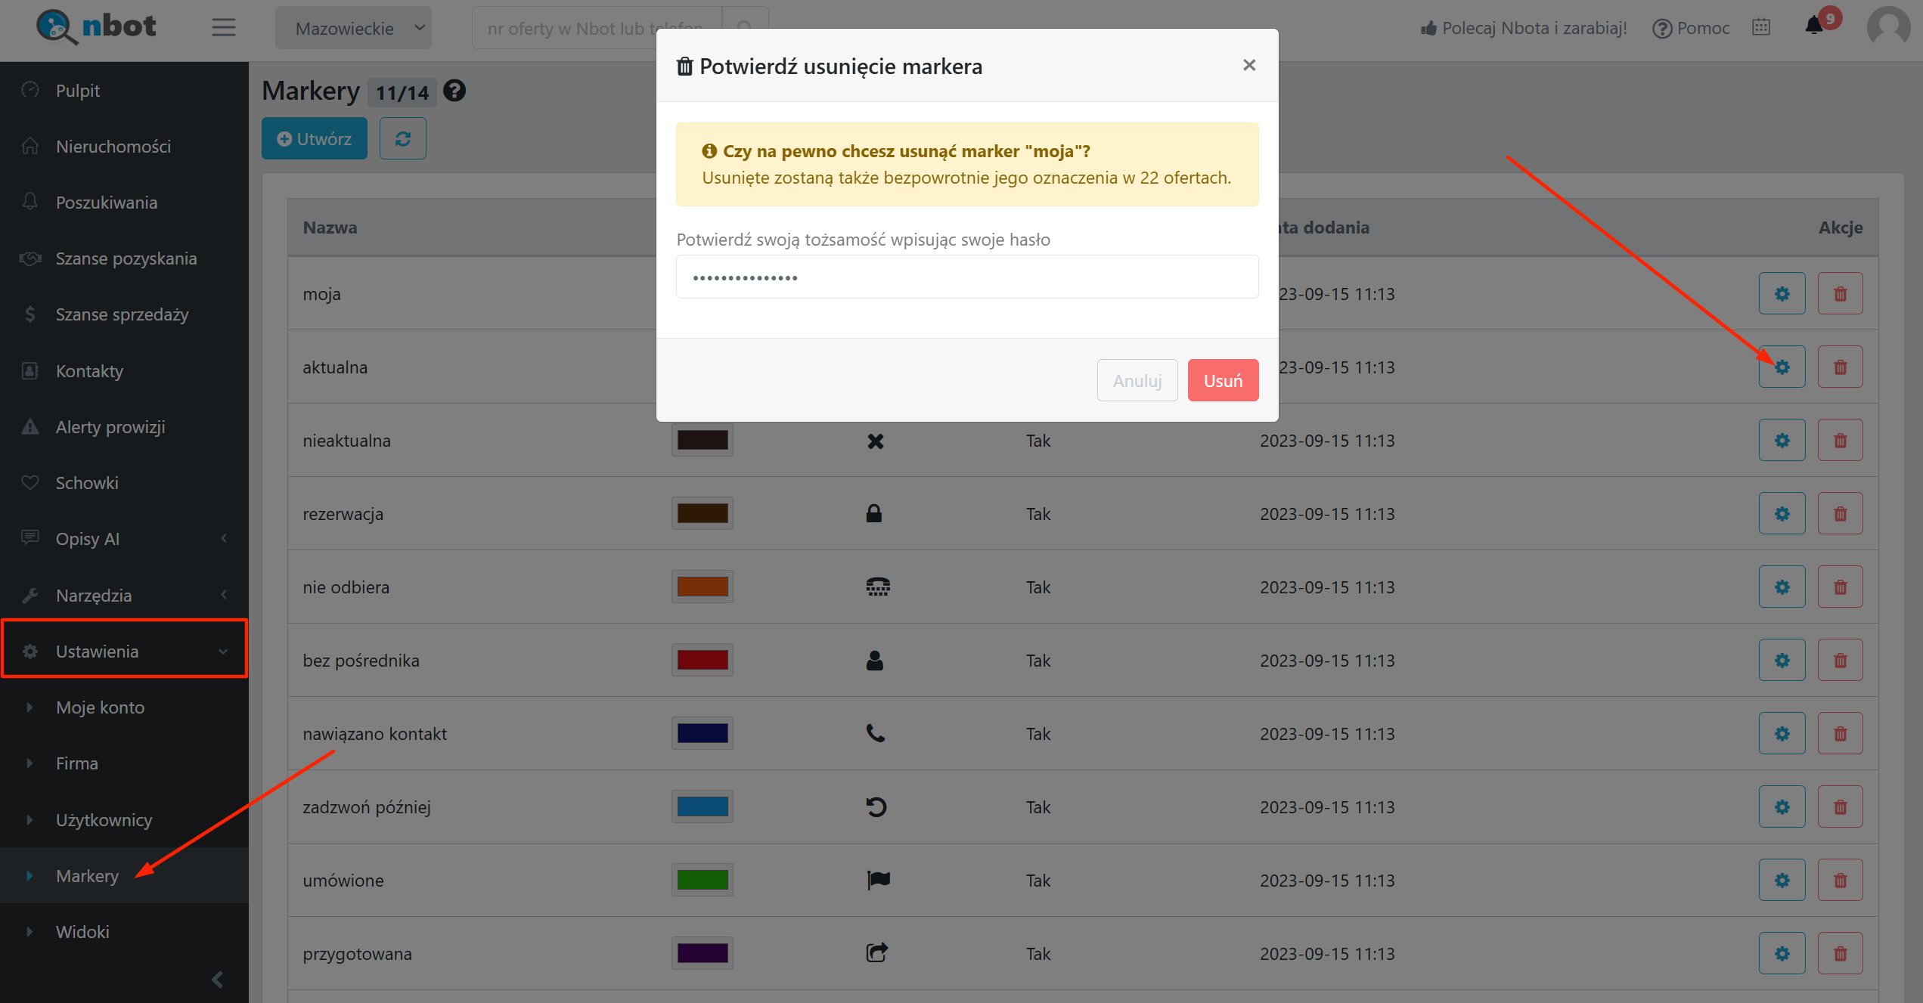
Task: Open Schowki in the sidebar
Action: coord(125,483)
